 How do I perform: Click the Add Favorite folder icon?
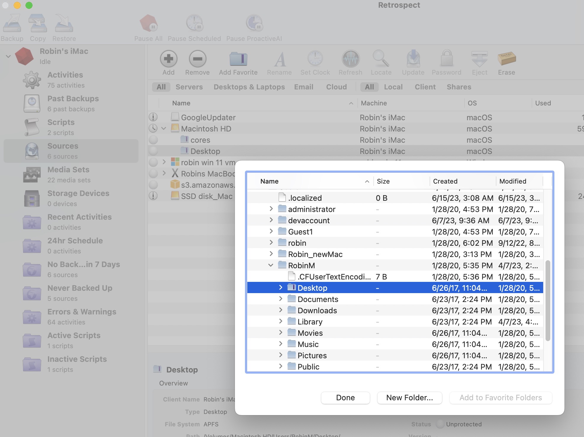(238, 59)
